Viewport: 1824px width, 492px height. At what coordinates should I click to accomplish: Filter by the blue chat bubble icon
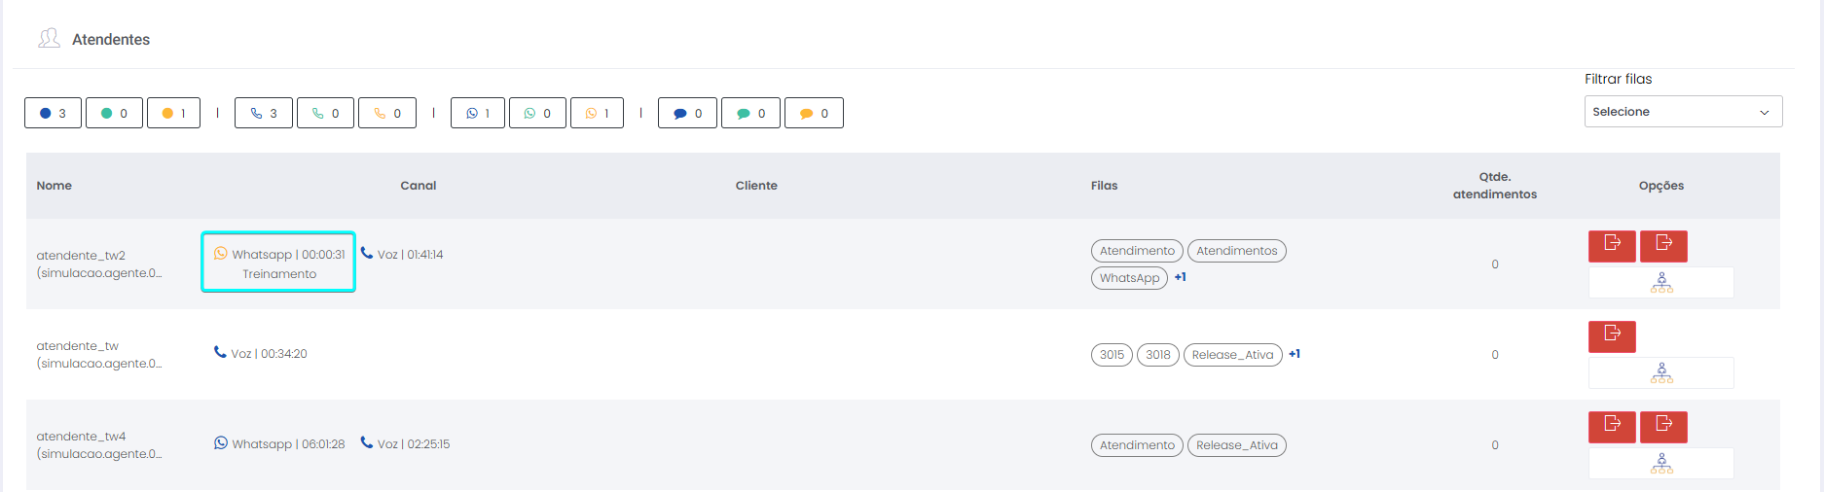(687, 113)
